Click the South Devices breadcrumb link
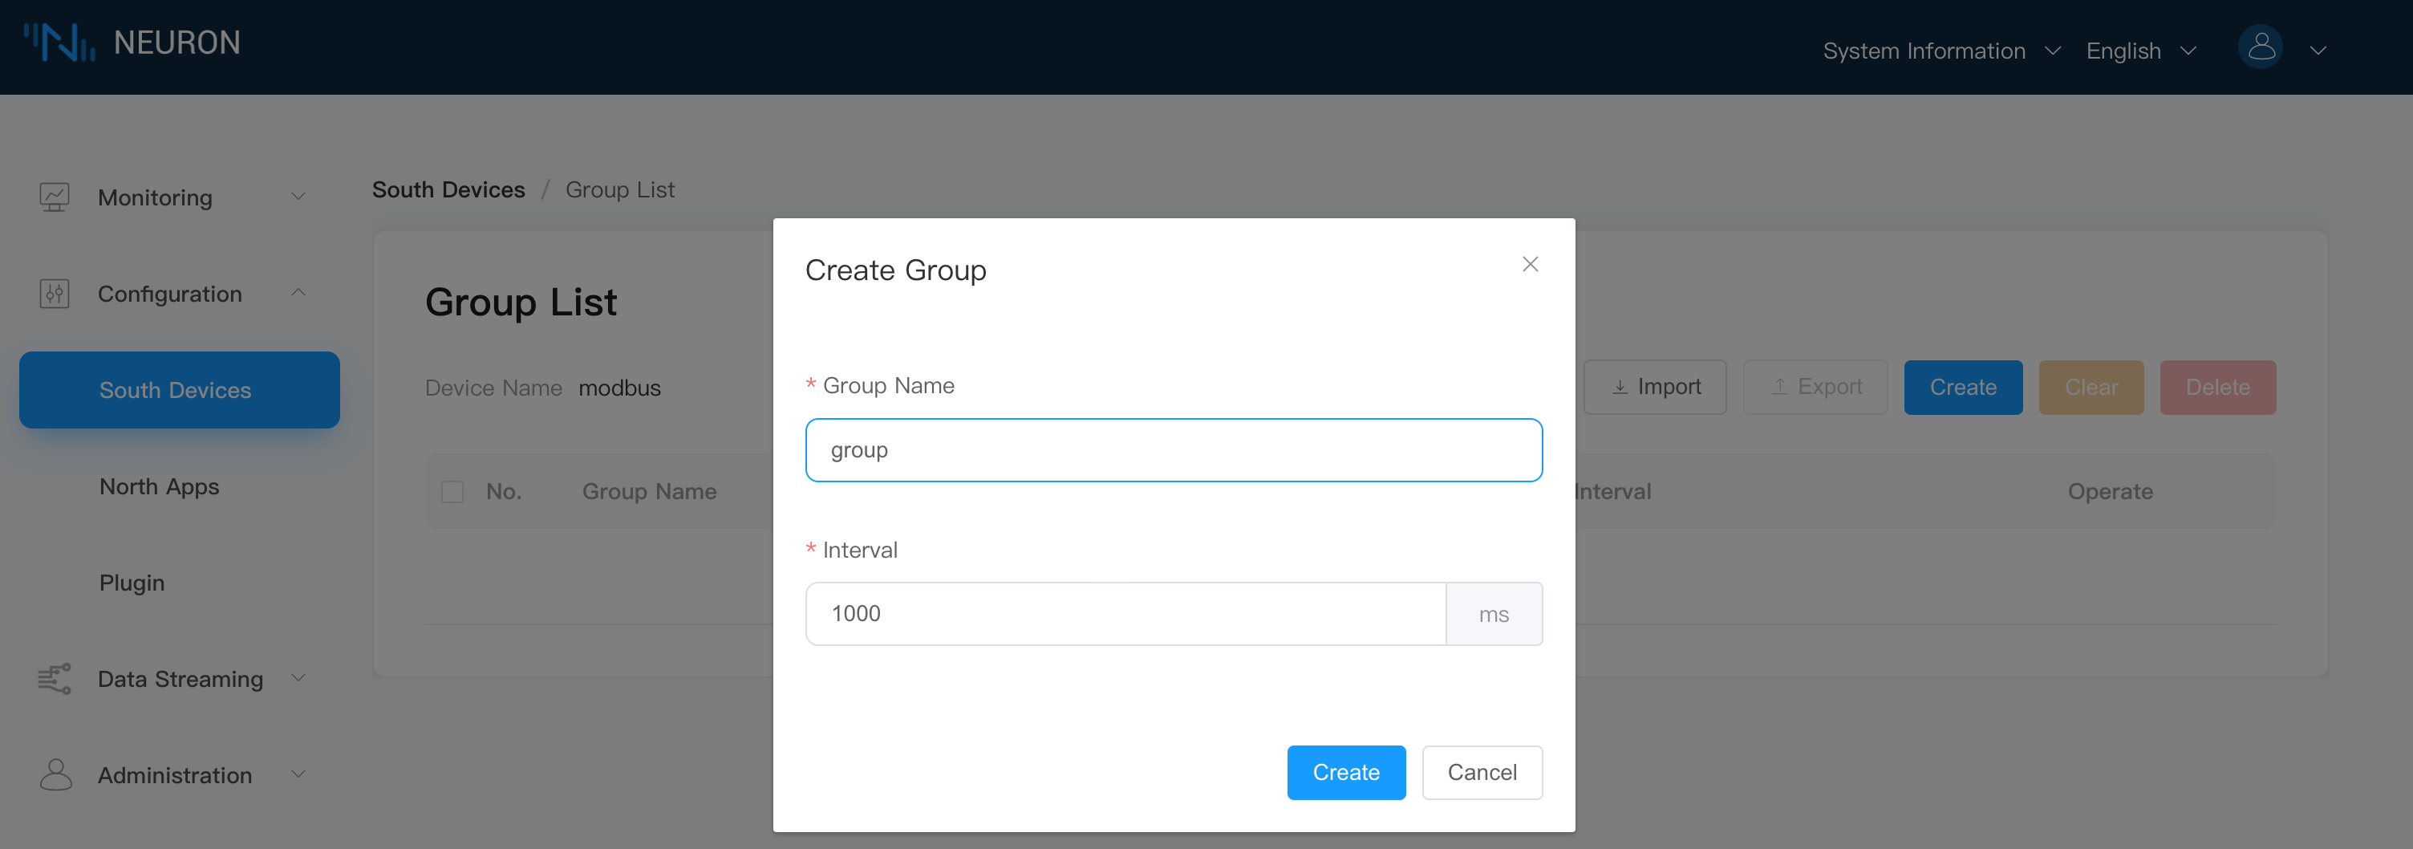2413x849 pixels. click(x=448, y=189)
